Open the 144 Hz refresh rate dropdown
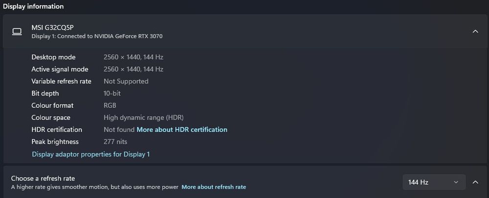The height and width of the screenshot is (198, 489). (x=433, y=182)
